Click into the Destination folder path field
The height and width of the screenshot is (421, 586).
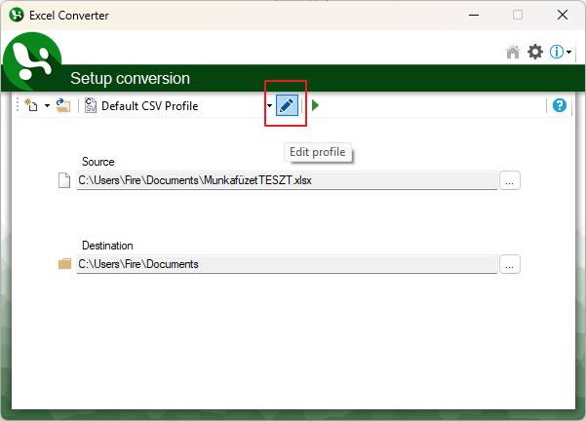[287, 264]
